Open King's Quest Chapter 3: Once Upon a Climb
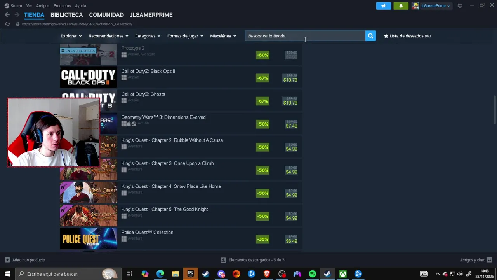 [167, 163]
